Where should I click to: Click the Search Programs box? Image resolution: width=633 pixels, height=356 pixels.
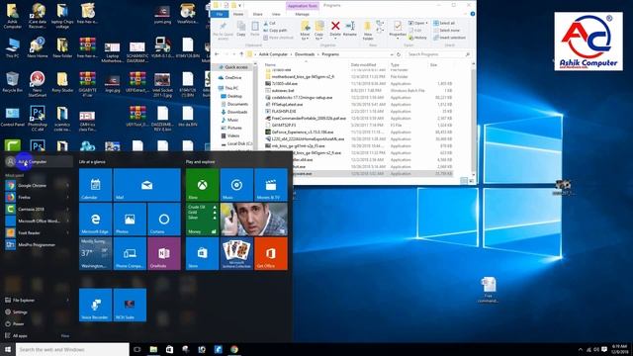click(x=438, y=54)
